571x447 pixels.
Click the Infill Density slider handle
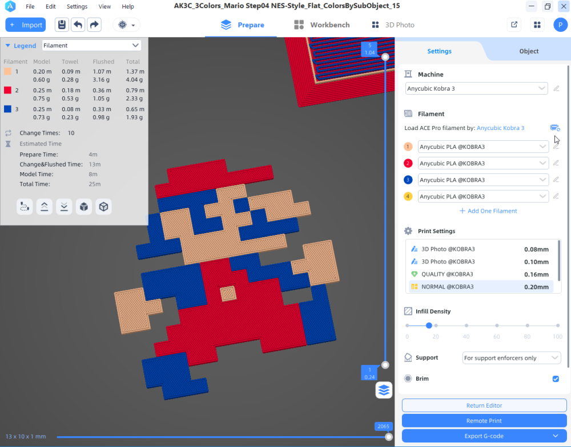pyautogui.click(x=429, y=326)
